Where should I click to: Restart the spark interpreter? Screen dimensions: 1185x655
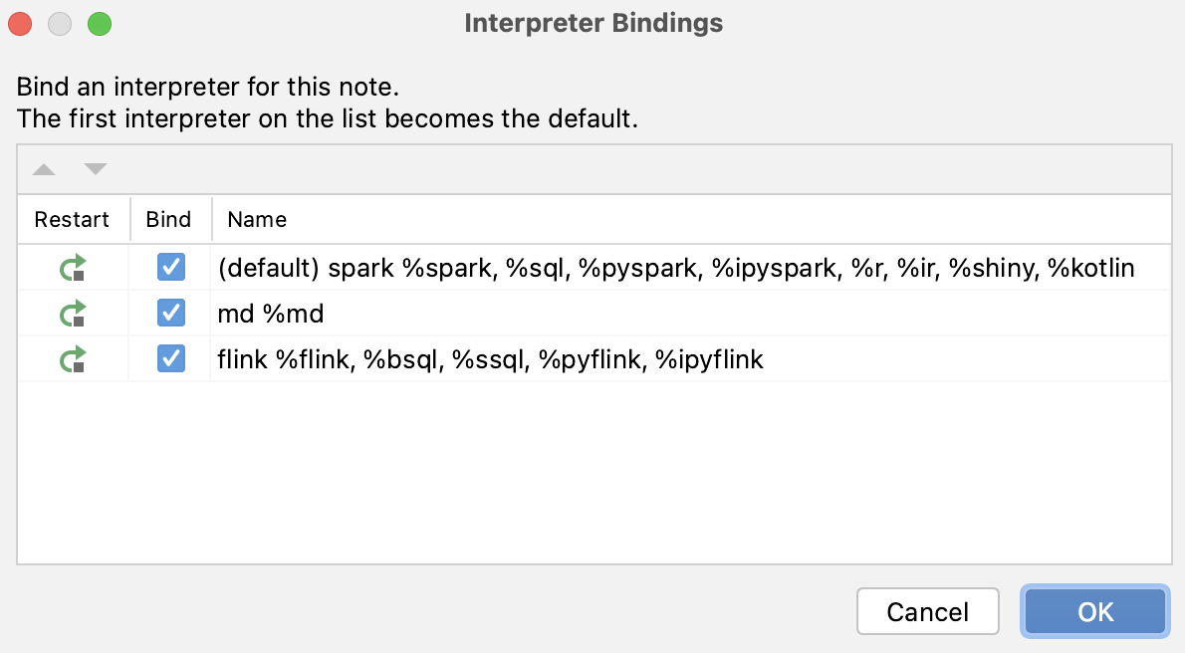pyautogui.click(x=74, y=268)
